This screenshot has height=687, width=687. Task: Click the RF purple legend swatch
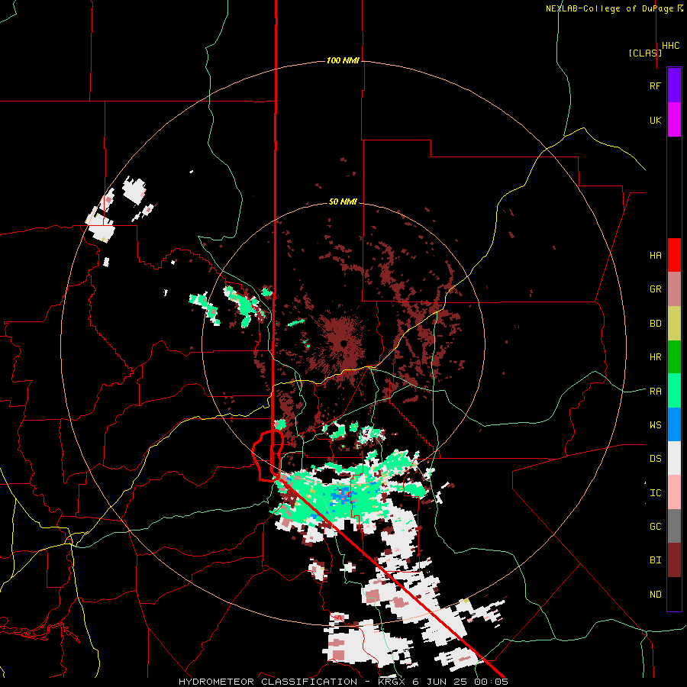click(x=674, y=85)
